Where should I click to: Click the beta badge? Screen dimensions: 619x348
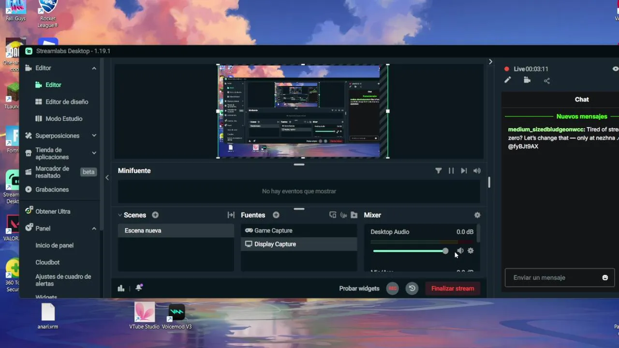coord(88,172)
